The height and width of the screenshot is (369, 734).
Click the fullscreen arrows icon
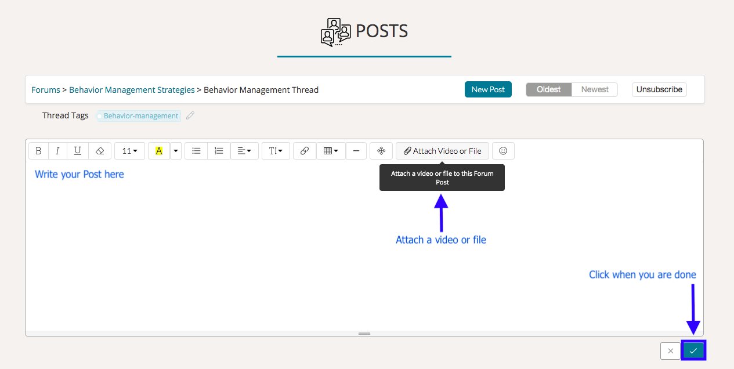pos(381,151)
